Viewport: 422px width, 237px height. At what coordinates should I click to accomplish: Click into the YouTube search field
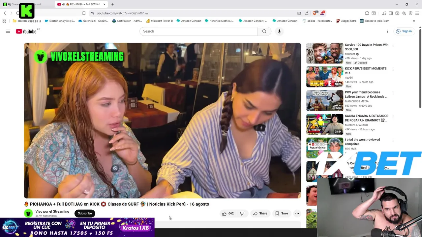[x=198, y=31]
